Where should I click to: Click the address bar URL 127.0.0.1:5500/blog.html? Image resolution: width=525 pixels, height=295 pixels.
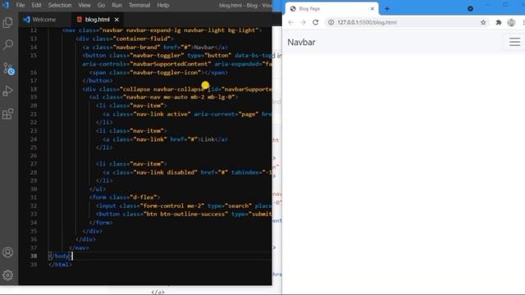(367, 22)
